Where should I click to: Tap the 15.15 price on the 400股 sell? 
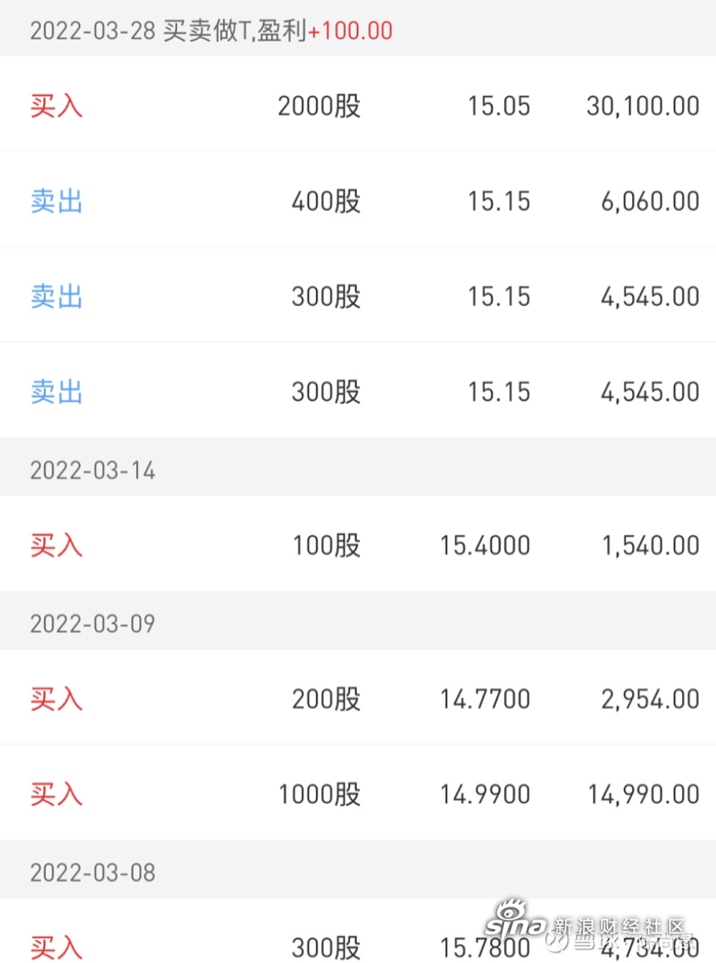click(x=499, y=201)
